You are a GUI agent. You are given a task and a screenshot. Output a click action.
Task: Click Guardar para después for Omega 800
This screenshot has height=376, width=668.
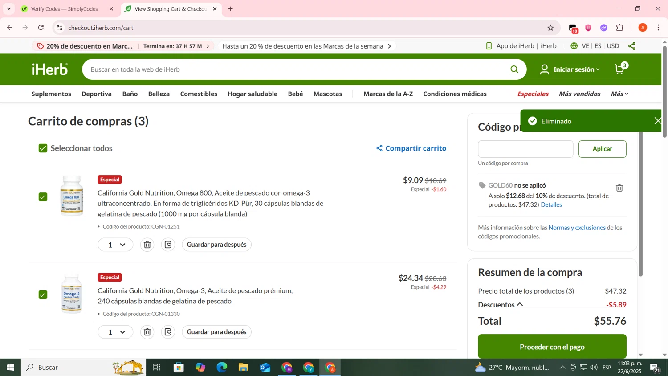216,245
